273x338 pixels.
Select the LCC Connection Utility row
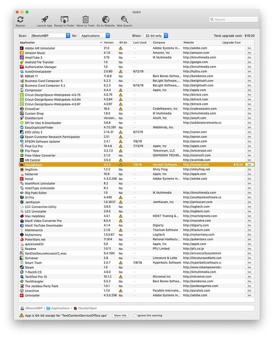click(x=136, y=207)
